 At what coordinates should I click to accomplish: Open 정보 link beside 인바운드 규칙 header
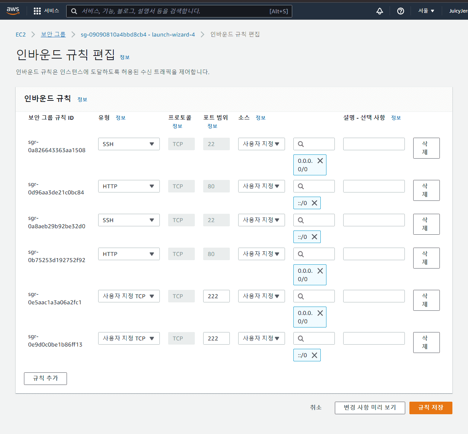point(82,100)
